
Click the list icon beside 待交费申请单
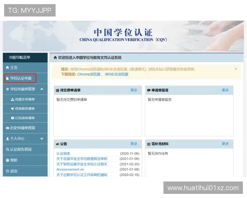pos(58,90)
